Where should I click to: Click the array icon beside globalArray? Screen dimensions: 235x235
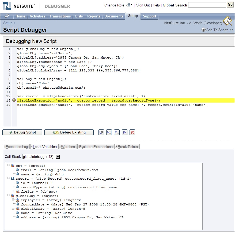[18, 208]
